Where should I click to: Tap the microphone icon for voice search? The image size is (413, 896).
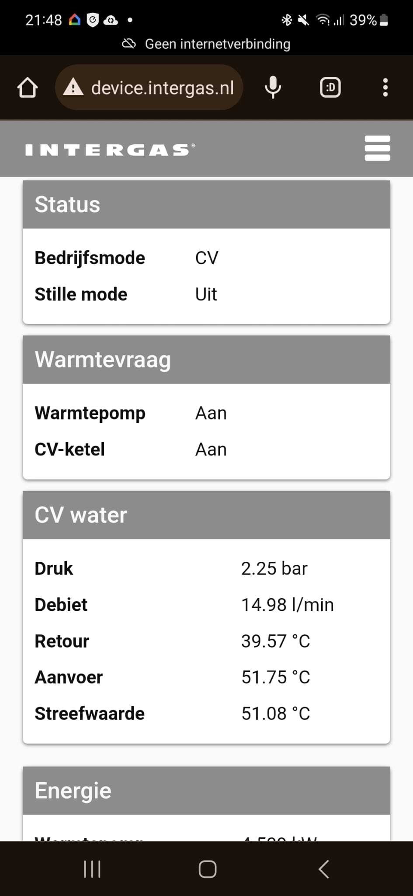[x=273, y=87]
